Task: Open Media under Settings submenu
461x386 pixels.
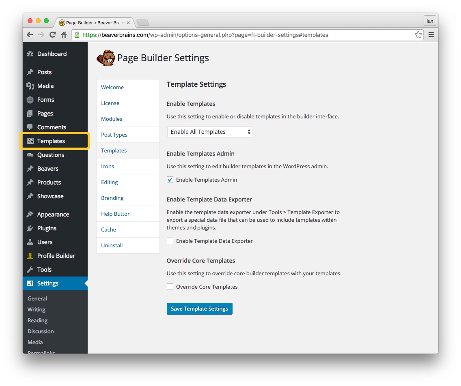Action: coord(35,342)
